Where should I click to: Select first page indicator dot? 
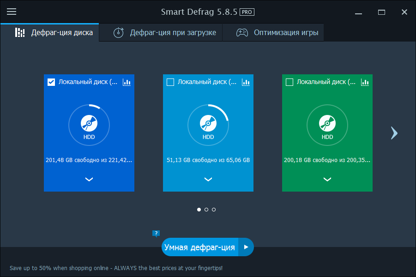point(199,210)
